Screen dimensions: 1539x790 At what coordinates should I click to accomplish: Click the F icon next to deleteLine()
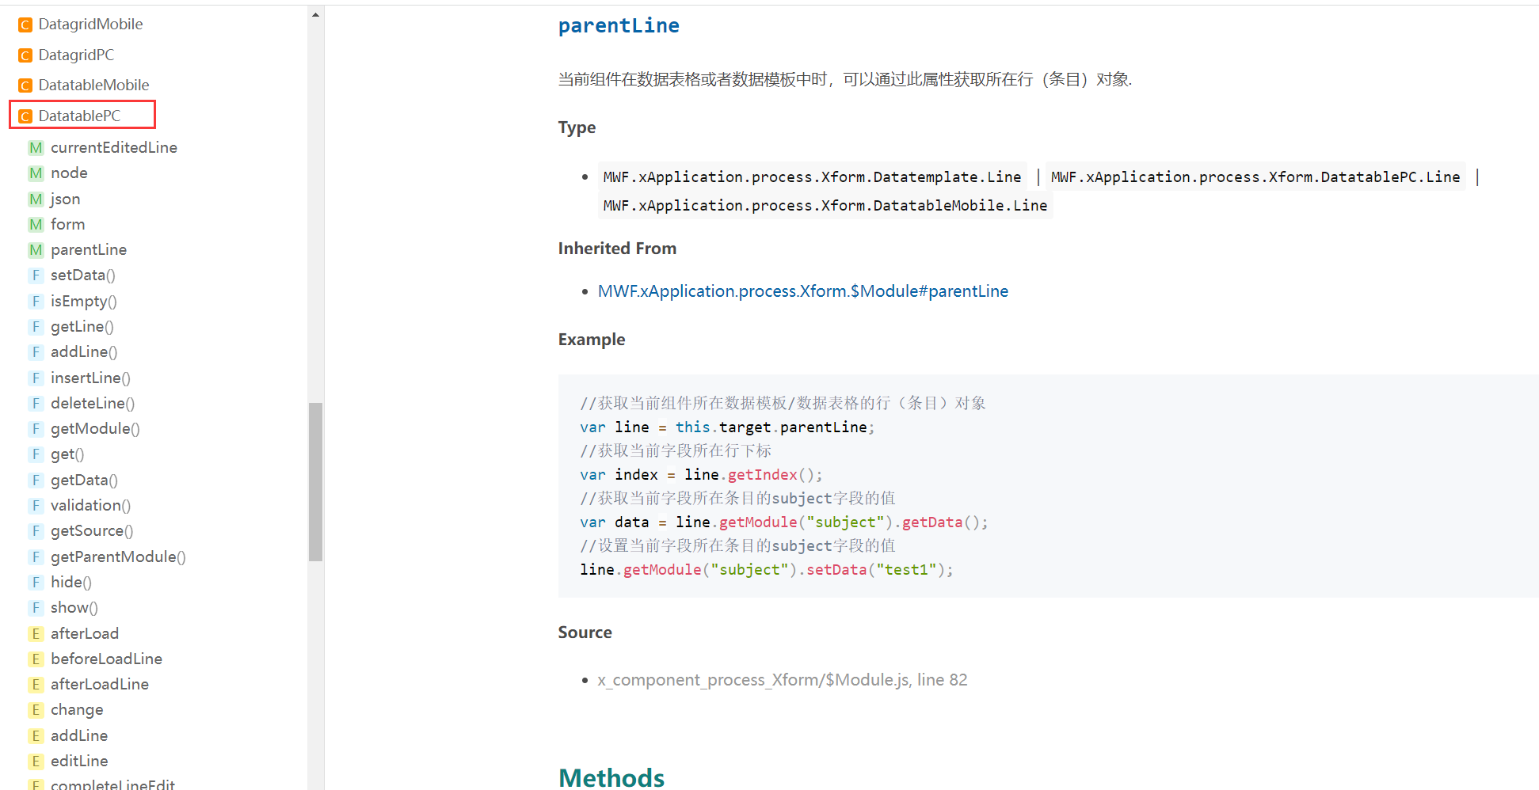[x=36, y=404]
